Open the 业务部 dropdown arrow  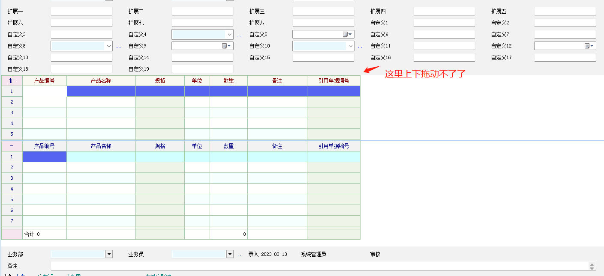click(x=109, y=254)
